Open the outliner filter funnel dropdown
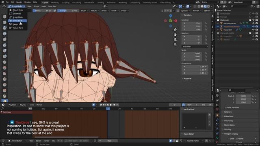Screen dimensions: 260x146 coord(253,6)
